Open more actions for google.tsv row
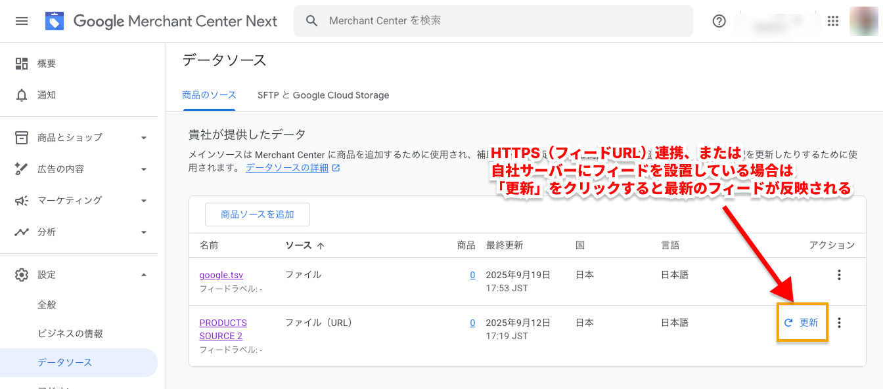 (839, 275)
